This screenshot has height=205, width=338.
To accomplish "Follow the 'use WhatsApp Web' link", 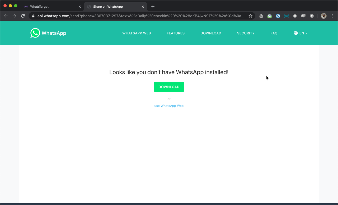I will pyautogui.click(x=169, y=106).
